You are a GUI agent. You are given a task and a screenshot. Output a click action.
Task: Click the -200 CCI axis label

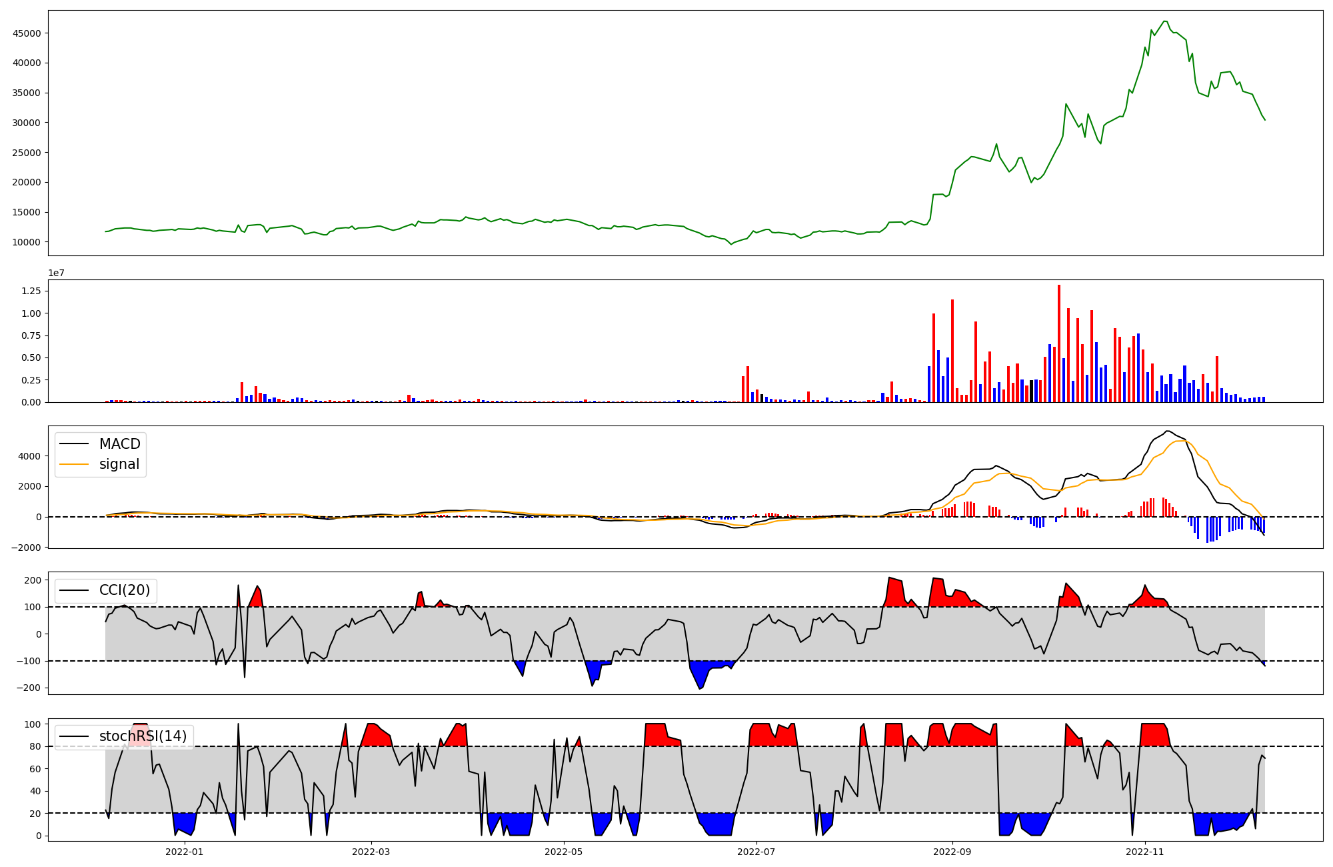pyautogui.click(x=29, y=688)
